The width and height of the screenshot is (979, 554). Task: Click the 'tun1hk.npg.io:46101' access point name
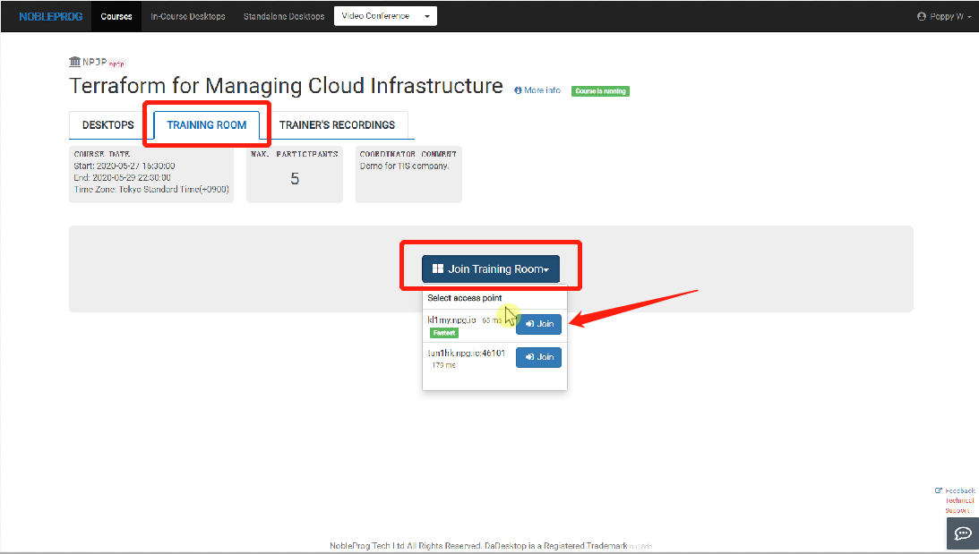tap(467, 354)
